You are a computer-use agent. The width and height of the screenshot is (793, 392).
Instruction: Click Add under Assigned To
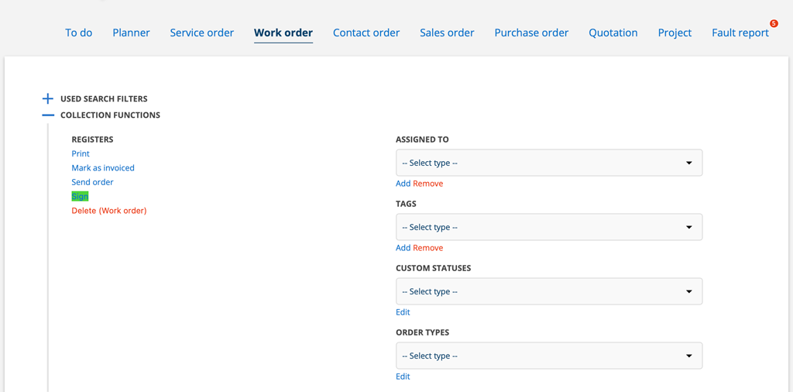(403, 184)
